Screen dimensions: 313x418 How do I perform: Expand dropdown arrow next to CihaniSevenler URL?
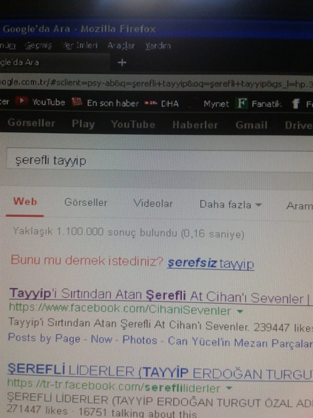click(x=240, y=311)
